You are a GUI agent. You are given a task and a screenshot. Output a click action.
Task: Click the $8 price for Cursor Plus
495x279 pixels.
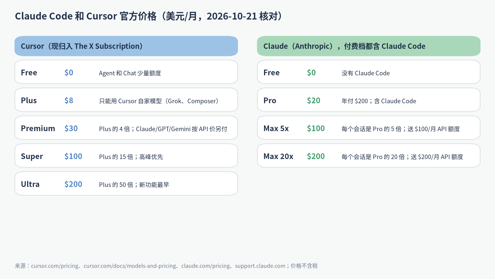(x=69, y=100)
